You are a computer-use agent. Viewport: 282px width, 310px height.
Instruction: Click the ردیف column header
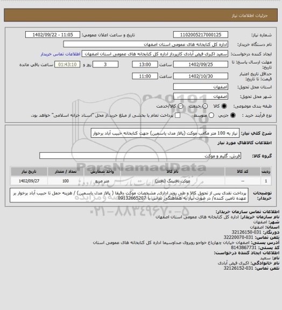pyautogui.click(x=266, y=171)
